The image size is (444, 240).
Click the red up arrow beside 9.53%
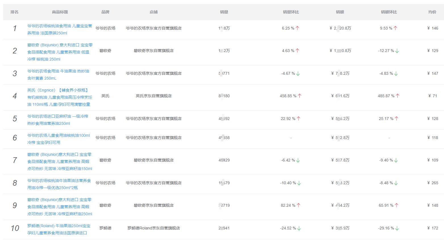(395, 28)
